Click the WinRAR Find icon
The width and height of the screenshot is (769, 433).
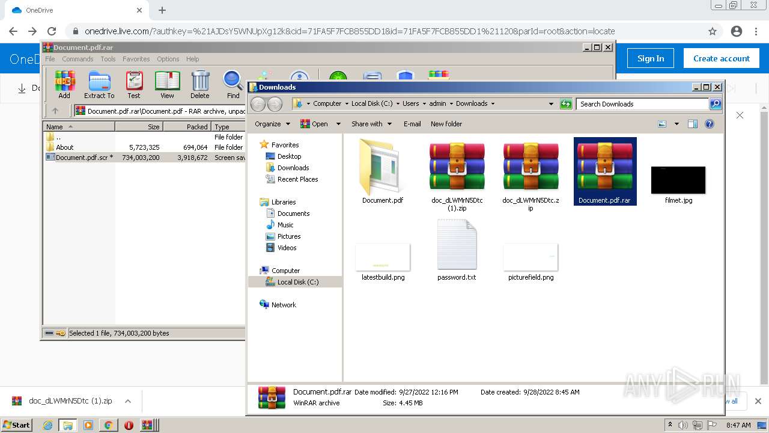(x=233, y=84)
